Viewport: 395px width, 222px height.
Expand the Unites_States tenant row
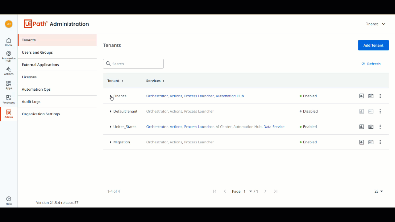pyautogui.click(x=110, y=127)
